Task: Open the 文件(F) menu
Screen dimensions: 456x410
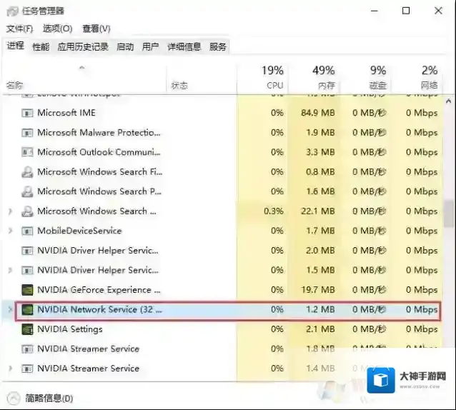Action: 19,29
